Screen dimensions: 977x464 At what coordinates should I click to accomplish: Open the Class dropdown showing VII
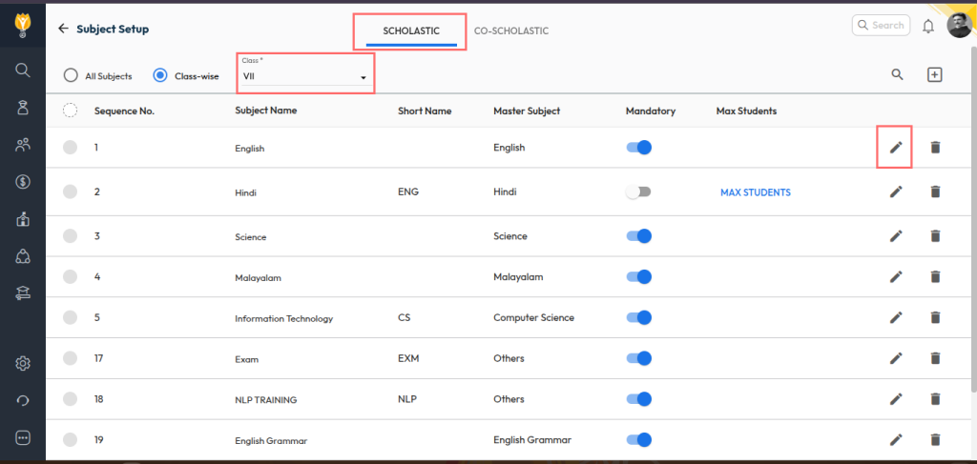pyautogui.click(x=304, y=76)
